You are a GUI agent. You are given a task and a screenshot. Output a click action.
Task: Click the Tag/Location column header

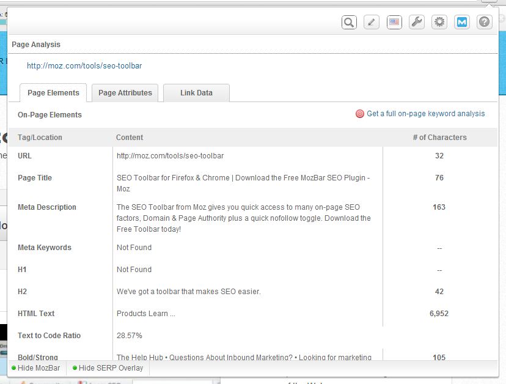point(40,137)
